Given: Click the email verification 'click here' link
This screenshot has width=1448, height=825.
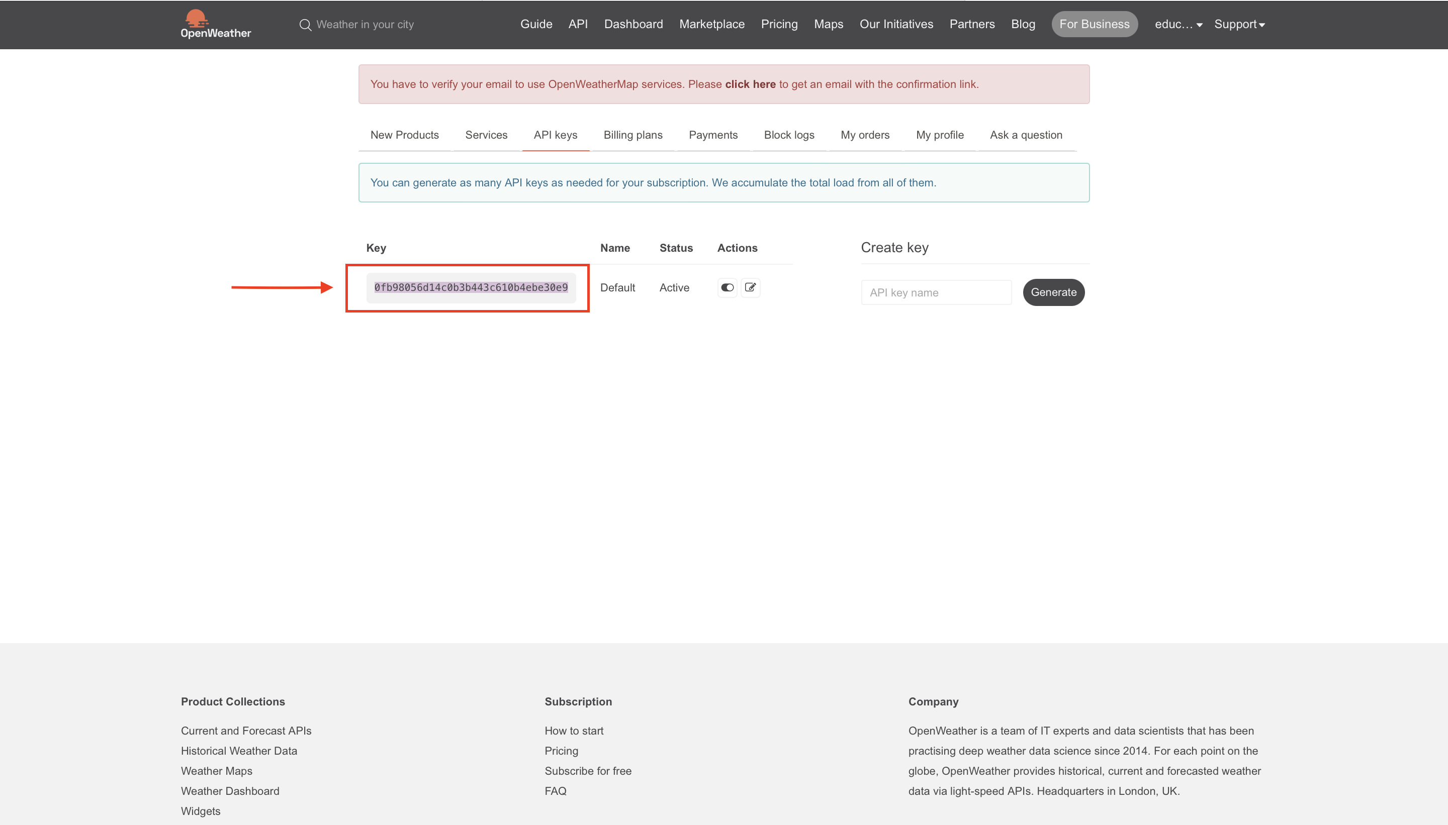Looking at the screenshot, I should pos(750,84).
